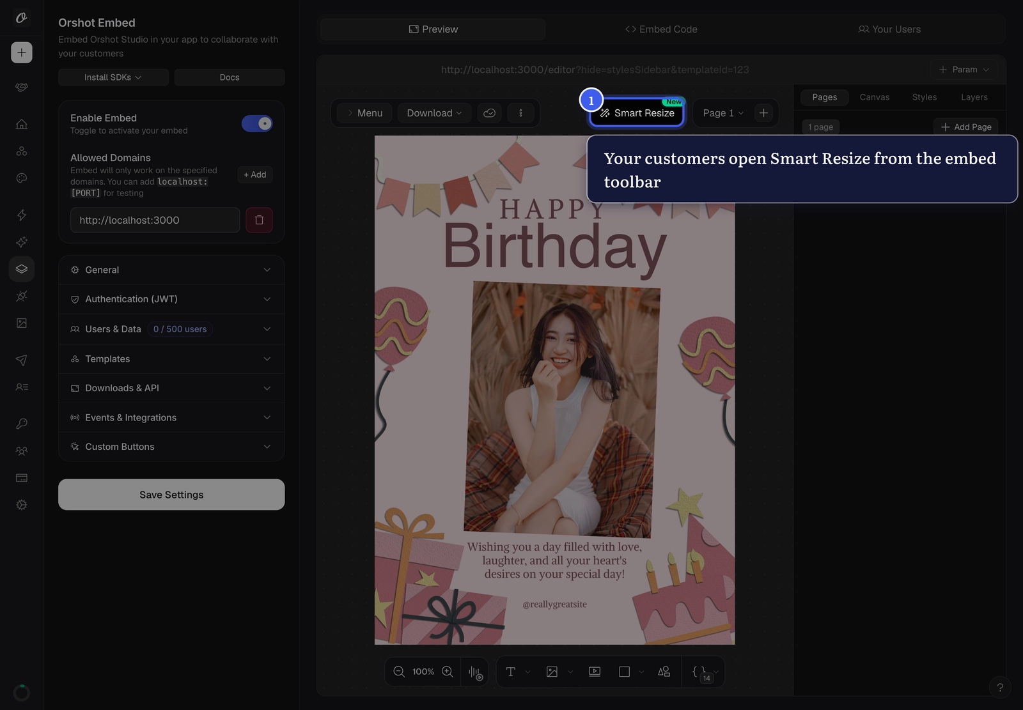Viewport: 1023px width, 710px height.
Task: Expand the Custom Buttons section
Action: tap(171, 447)
